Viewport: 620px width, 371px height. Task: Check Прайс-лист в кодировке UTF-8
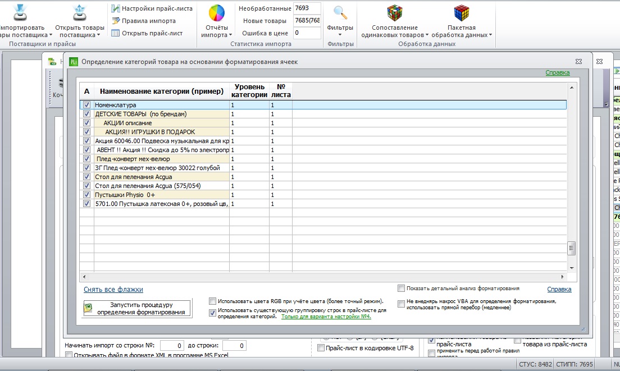pyautogui.click(x=321, y=348)
